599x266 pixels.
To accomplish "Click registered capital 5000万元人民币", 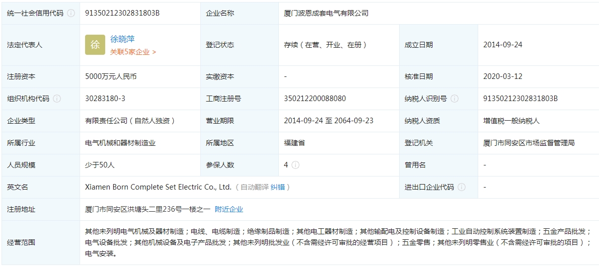I will [111, 77].
